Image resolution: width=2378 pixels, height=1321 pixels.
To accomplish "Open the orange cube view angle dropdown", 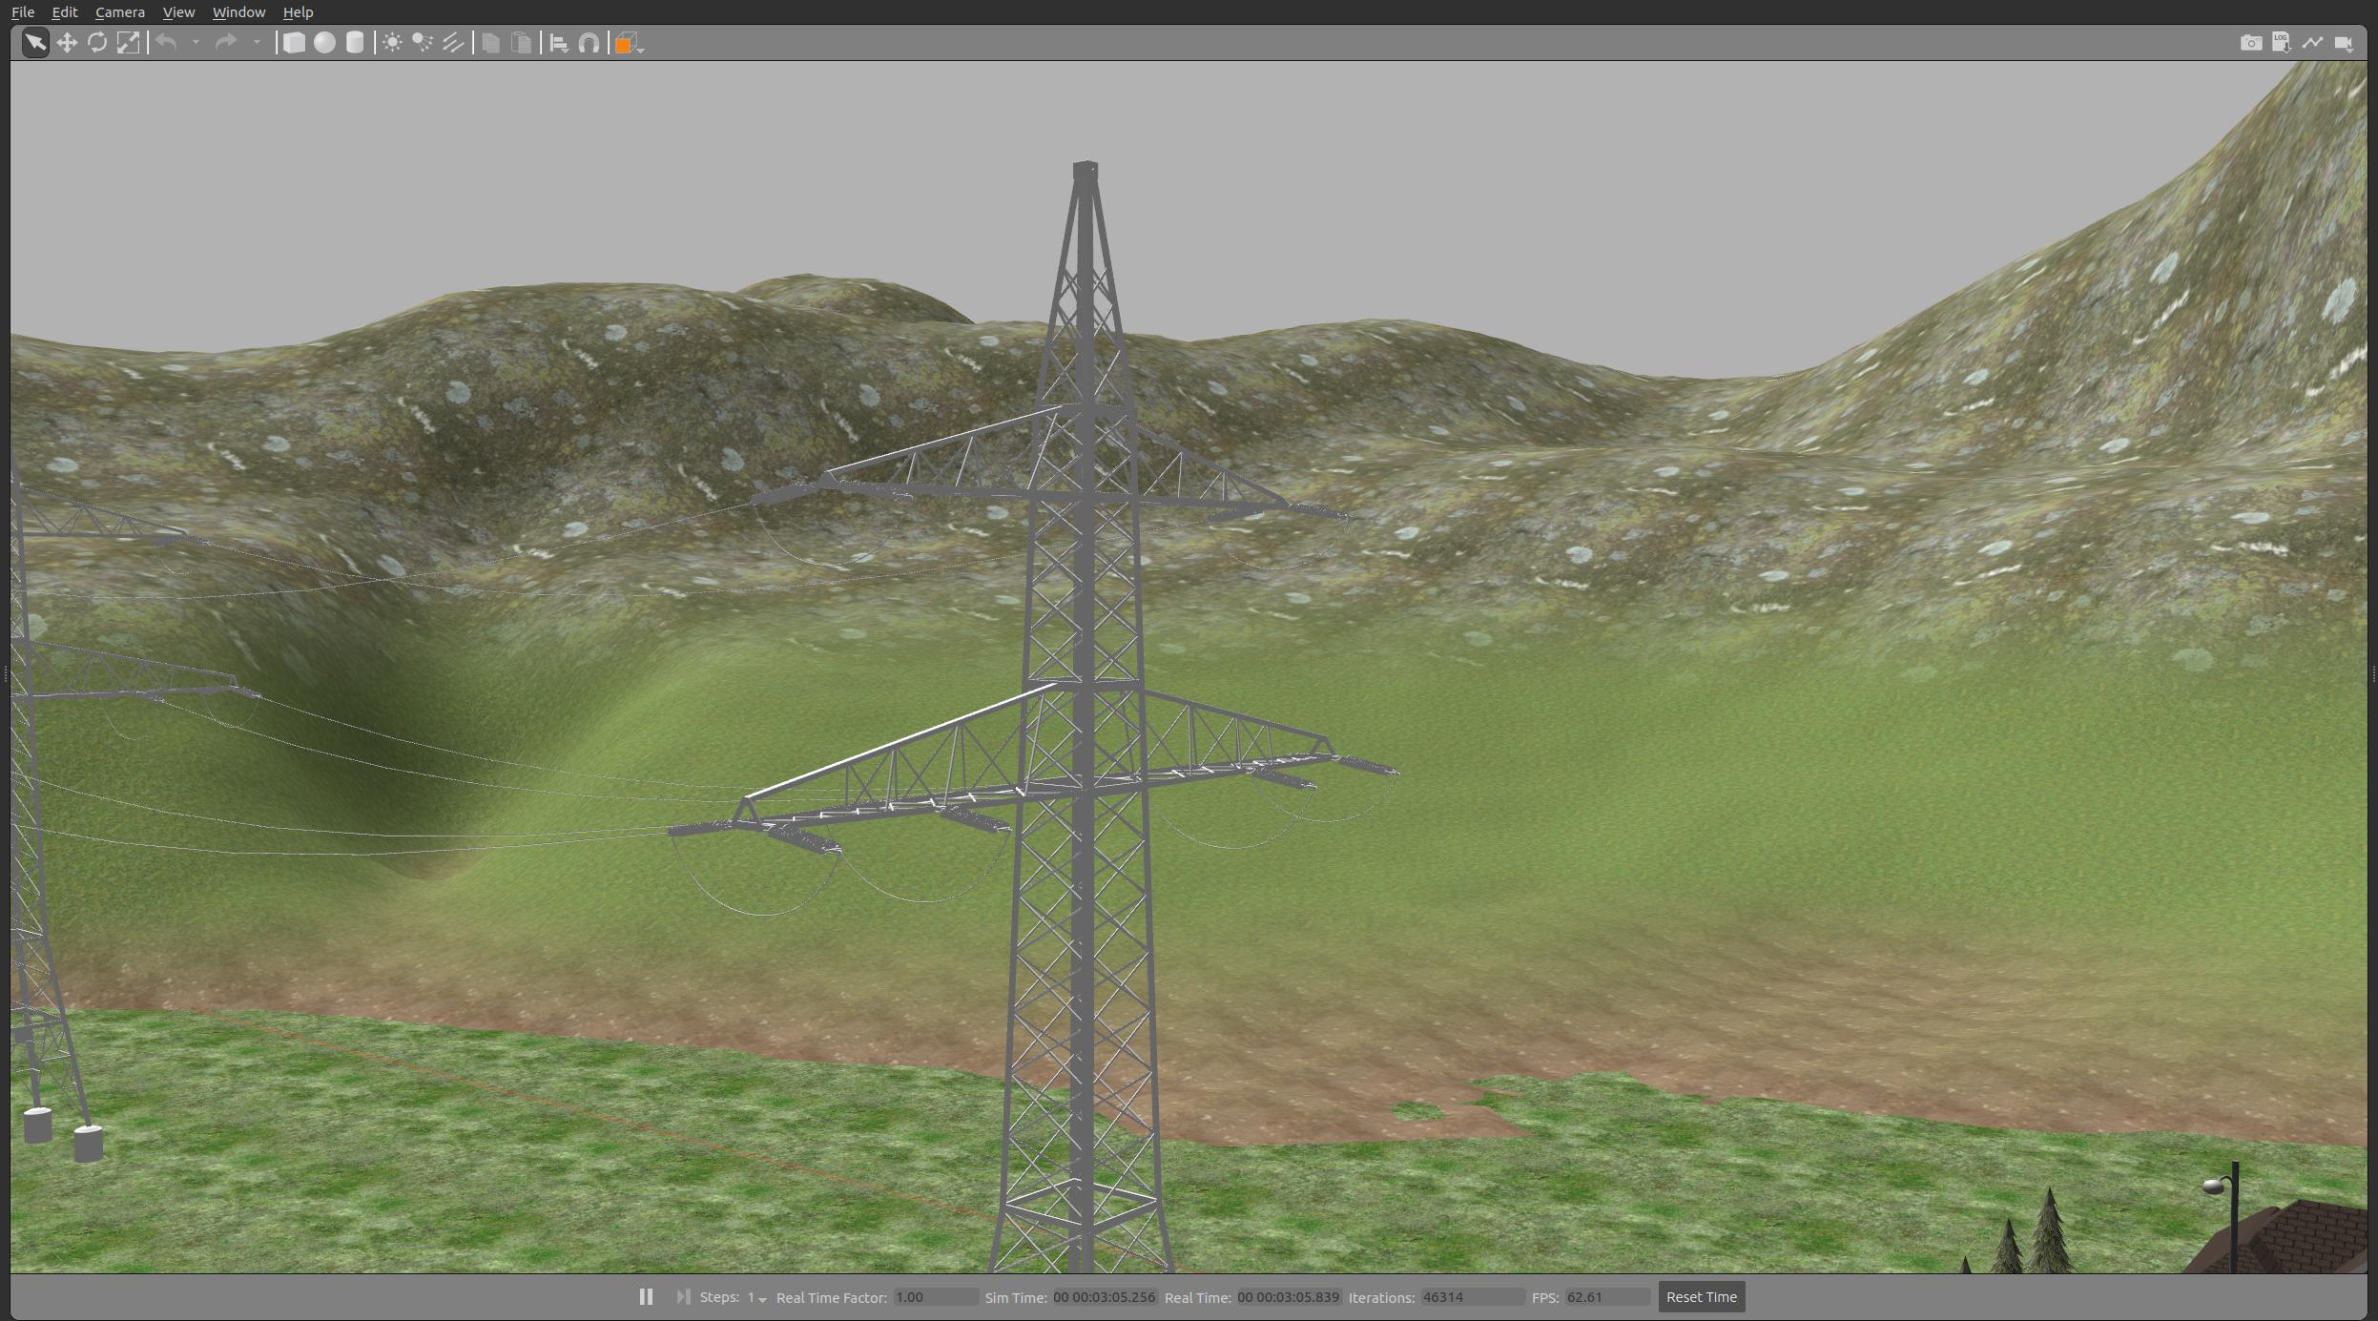I will (x=630, y=43).
